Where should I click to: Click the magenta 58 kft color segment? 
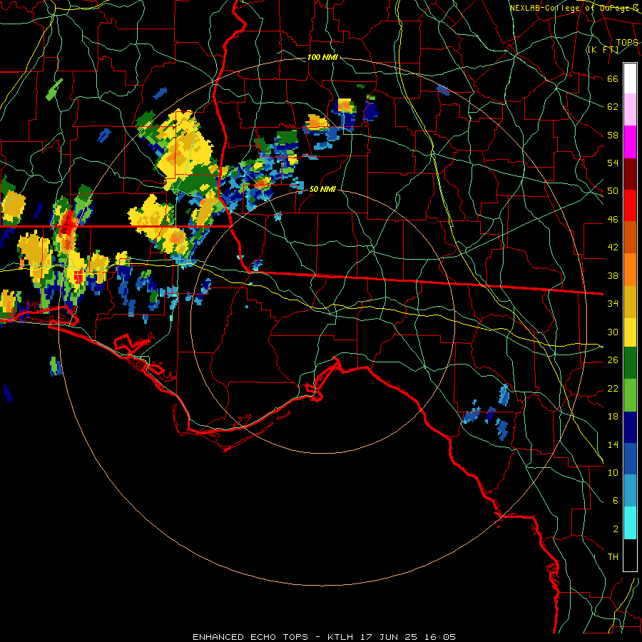tap(630, 142)
